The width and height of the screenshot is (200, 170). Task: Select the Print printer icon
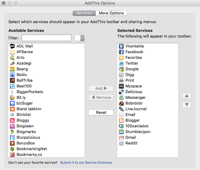(x=121, y=81)
